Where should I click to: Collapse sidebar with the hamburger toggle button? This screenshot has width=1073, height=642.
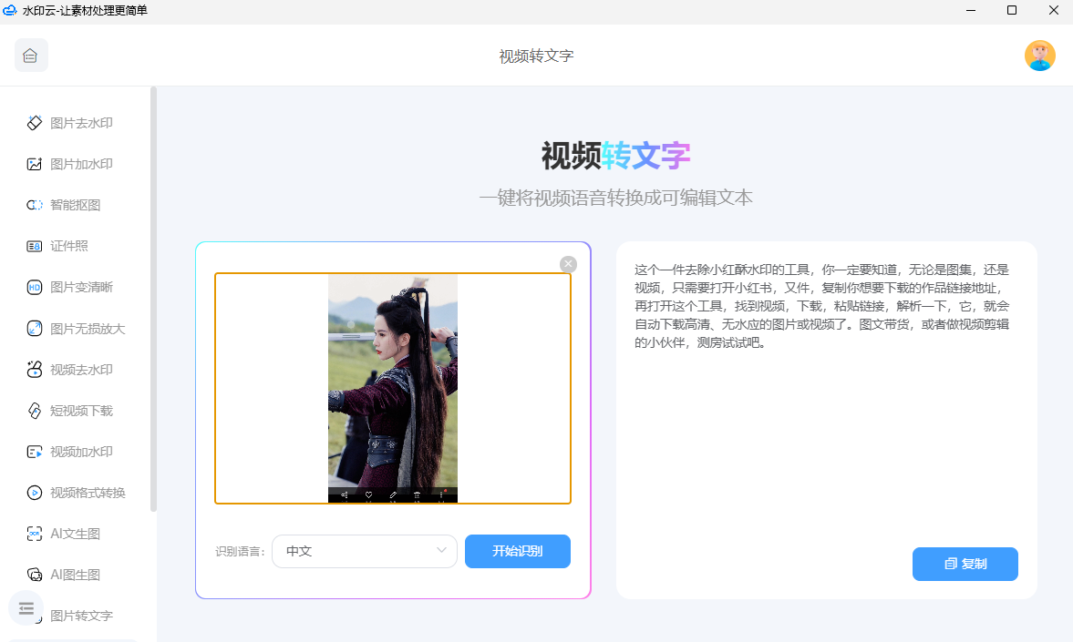[26, 607]
